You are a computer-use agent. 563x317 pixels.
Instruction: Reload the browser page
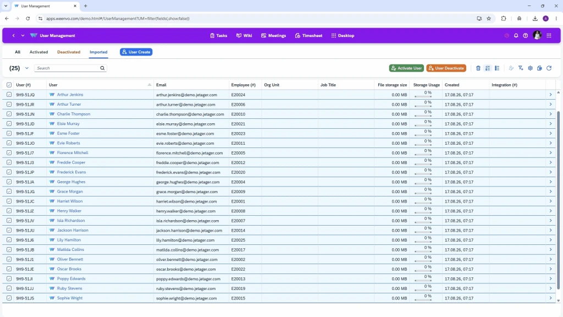[27, 18]
